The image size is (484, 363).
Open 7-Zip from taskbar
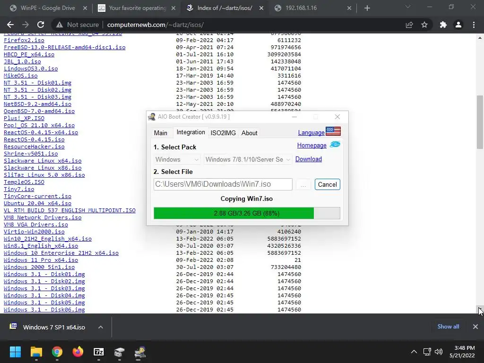pos(99,352)
